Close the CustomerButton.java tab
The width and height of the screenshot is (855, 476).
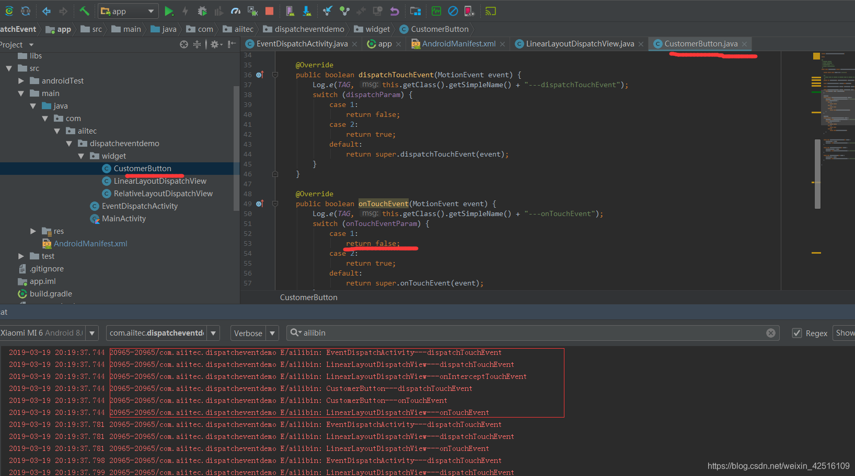(x=744, y=44)
